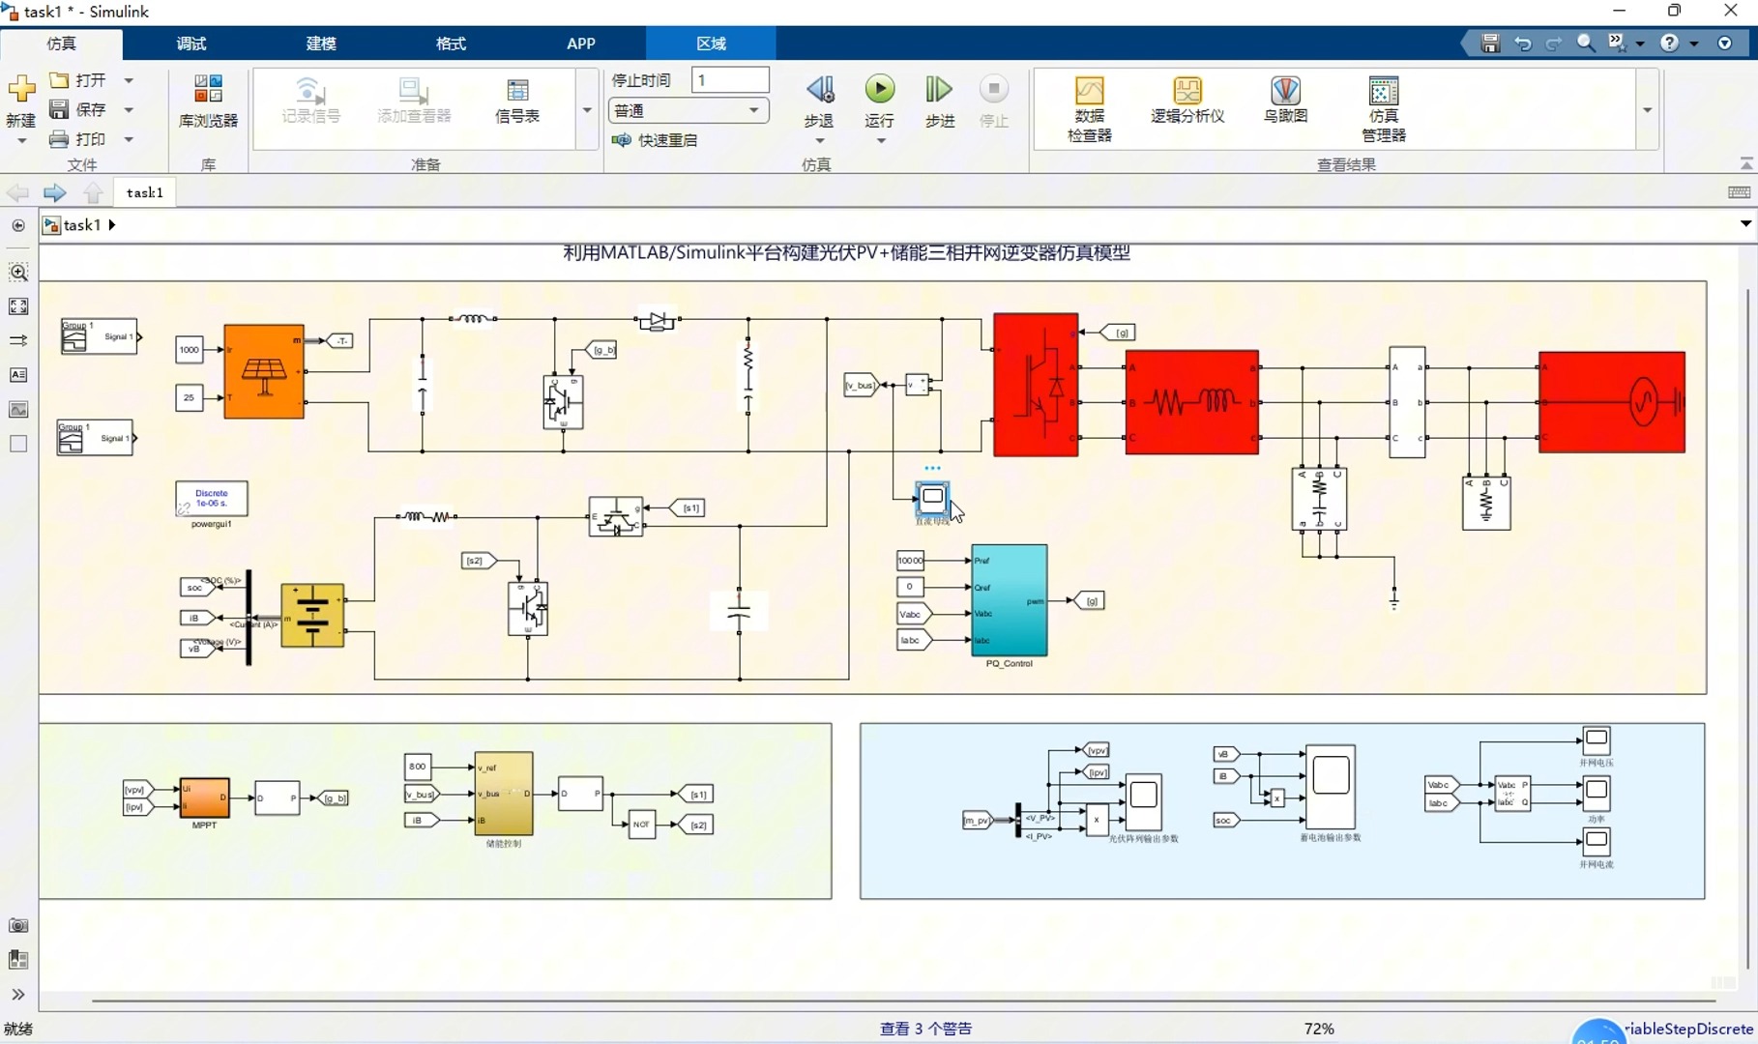1758x1044 pixels.
Task: Launch the Logic Analyzer (逻辑分析仪)
Action: point(1187,101)
